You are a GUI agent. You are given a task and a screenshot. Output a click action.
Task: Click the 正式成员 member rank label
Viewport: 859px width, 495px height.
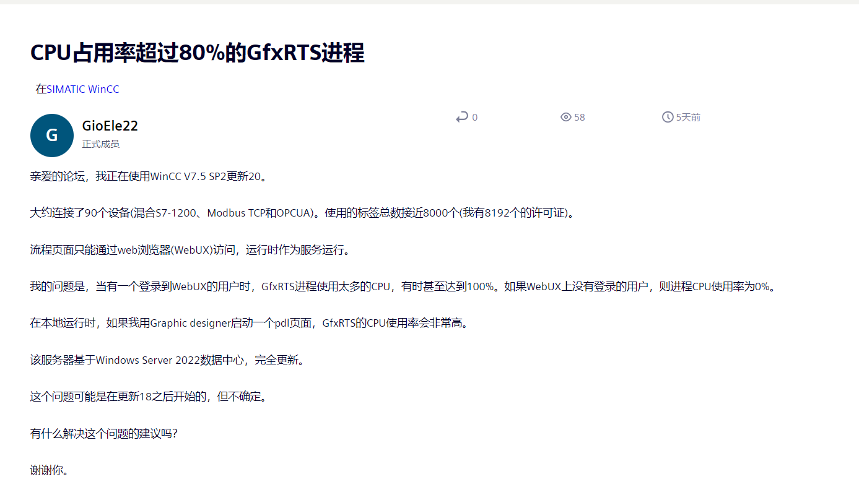click(100, 144)
